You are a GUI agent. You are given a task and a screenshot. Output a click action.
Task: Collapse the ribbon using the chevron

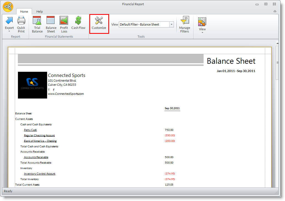pos(275,11)
